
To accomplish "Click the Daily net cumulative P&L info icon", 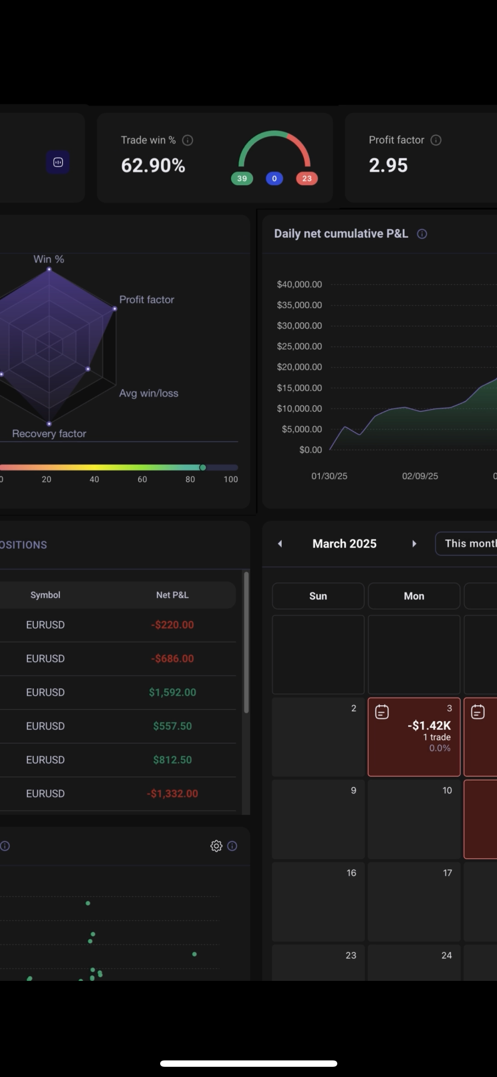I will [422, 234].
